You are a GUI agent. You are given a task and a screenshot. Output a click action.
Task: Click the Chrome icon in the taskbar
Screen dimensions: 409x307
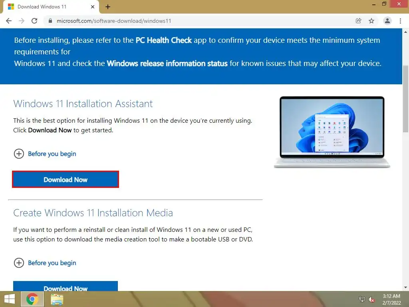[32, 299]
